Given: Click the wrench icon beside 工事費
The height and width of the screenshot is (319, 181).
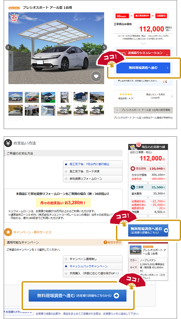Looking at the screenshot, I should [133, 187].
